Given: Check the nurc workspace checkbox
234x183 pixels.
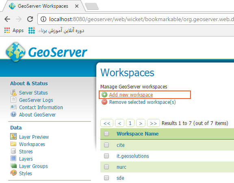Looking at the screenshot, I should click(106, 167).
